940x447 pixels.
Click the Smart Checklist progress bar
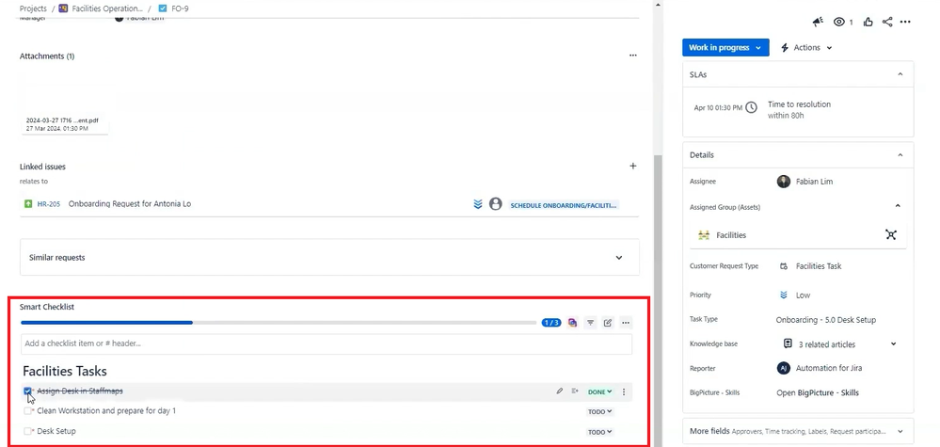[279, 323]
